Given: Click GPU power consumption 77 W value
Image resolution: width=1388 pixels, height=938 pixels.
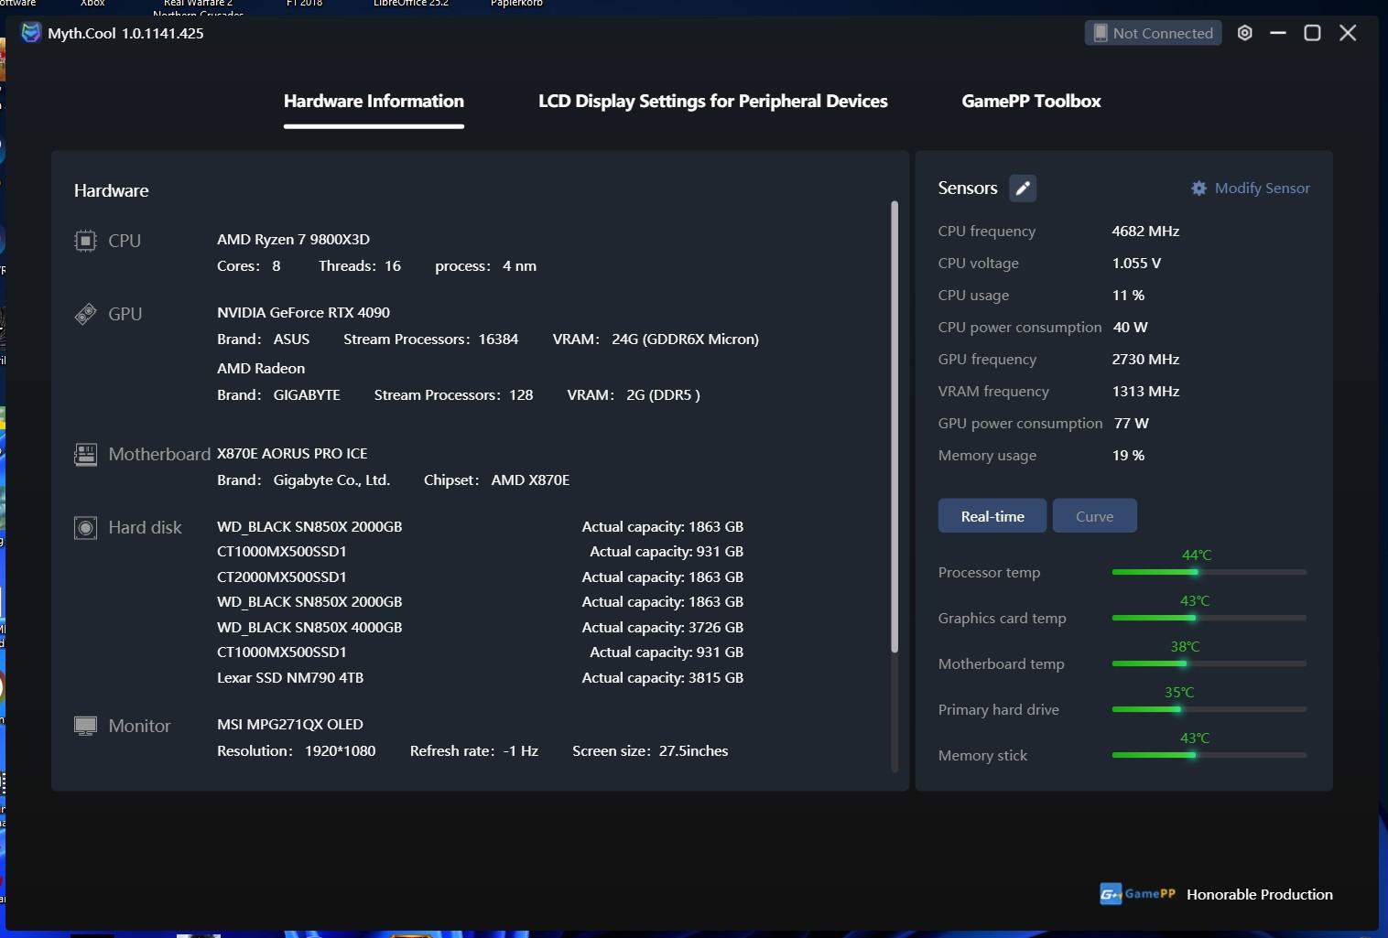Looking at the screenshot, I should [1131, 423].
